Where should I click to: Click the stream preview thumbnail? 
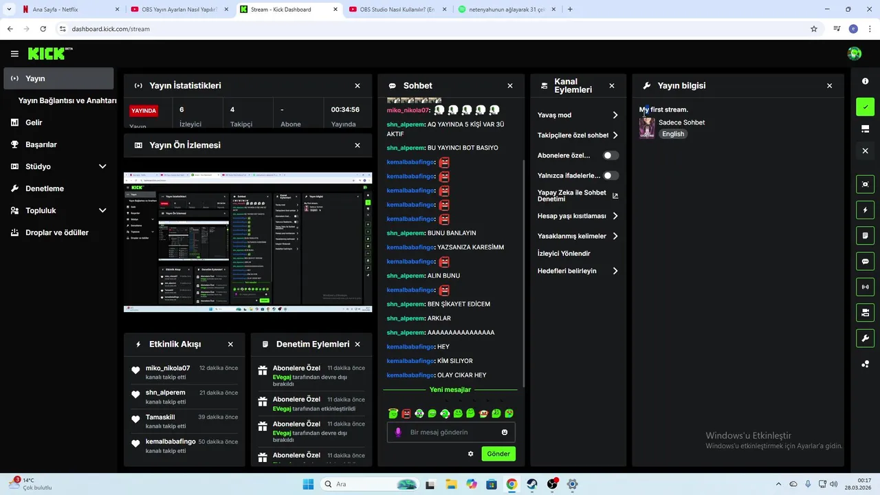pos(247,242)
